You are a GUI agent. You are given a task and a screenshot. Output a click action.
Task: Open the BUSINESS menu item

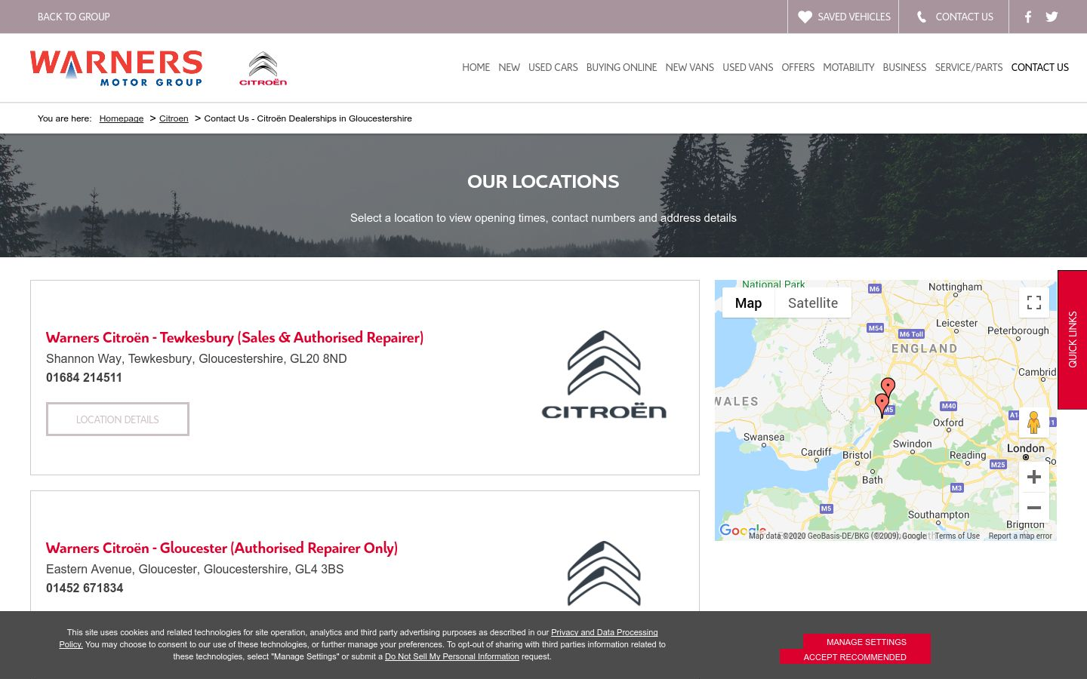pos(904,67)
